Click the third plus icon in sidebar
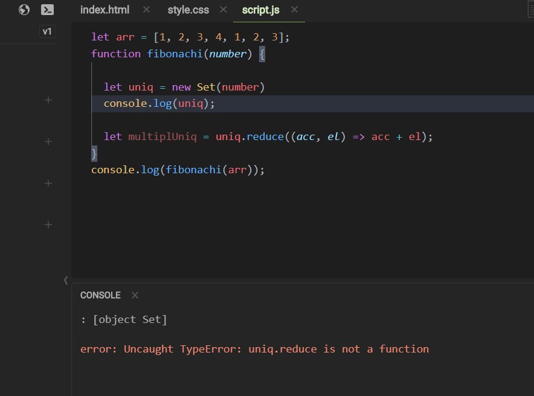The image size is (534, 396). (x=48, y=184)
